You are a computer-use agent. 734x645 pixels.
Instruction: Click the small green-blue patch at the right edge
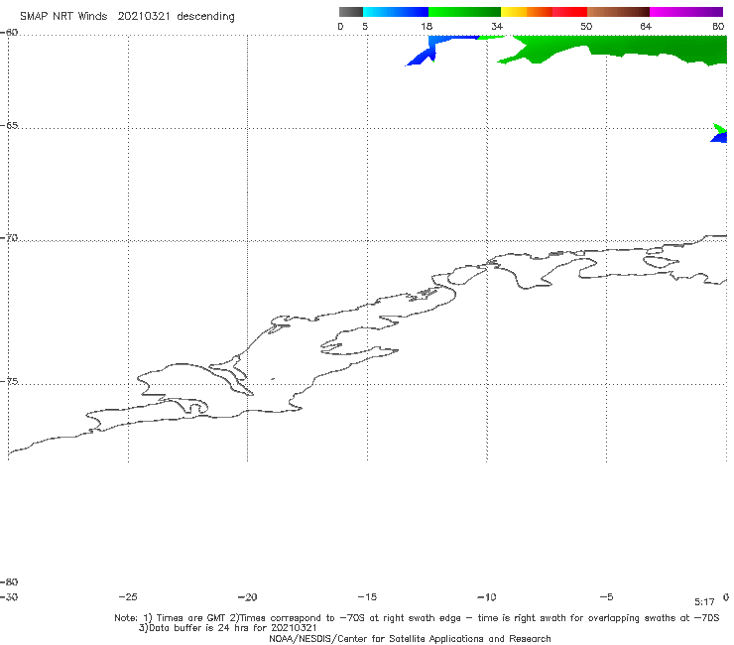tap(720, 133)
